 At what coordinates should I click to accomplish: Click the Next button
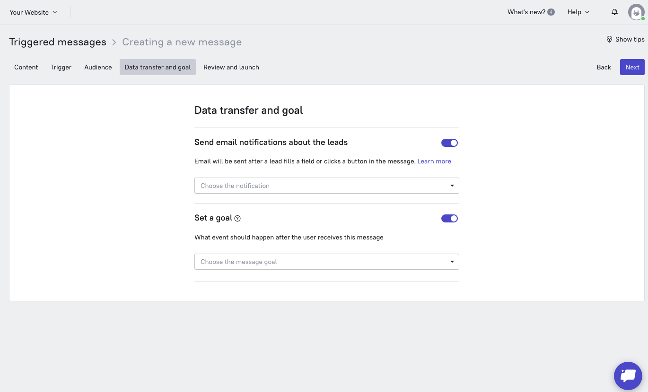(x=632, y=67)
